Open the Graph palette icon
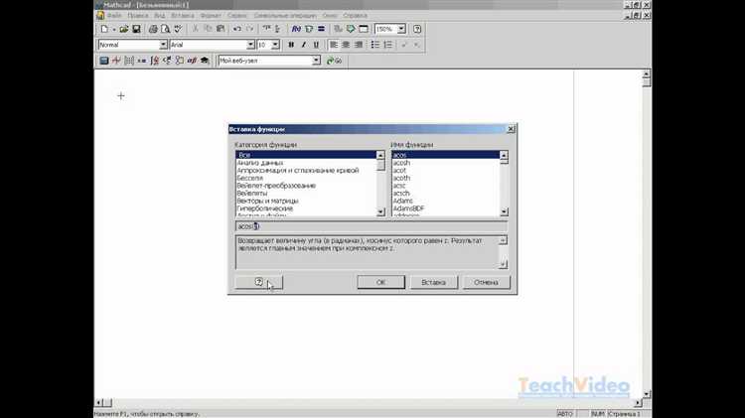Image resolution: width=745 pixels, height=418 pixels. click(x=116, y=61)
